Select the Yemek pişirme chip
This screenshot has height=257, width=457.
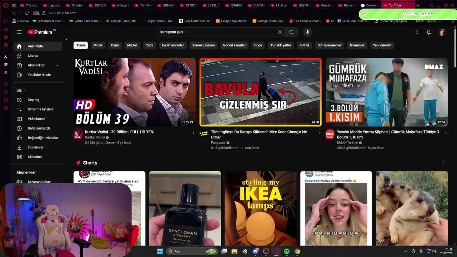point(204,45)
